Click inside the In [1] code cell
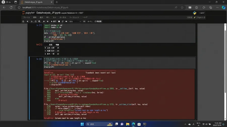The height and width of the screenshot is (127, 227). 119,33
